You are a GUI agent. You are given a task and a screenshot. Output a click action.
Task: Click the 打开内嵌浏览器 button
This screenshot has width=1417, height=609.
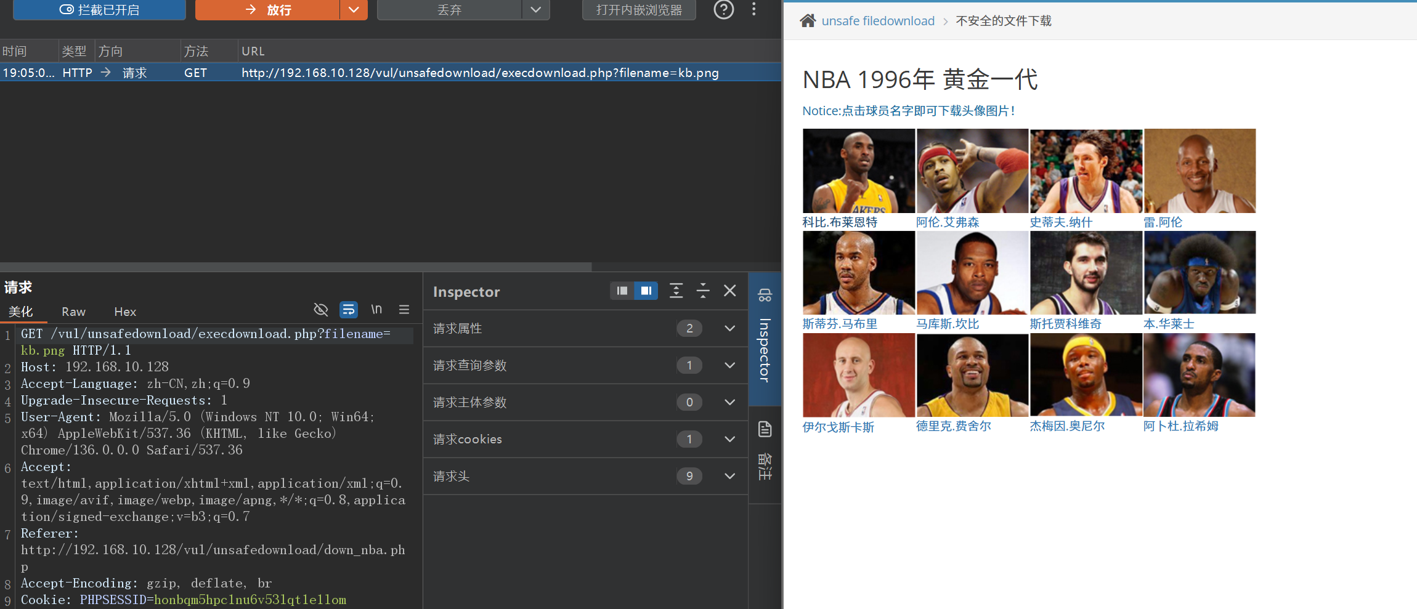coord(639,10)
